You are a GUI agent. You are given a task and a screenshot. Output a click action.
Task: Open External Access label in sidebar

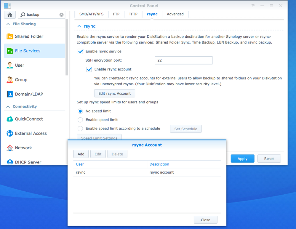click(x=31, y=133)
